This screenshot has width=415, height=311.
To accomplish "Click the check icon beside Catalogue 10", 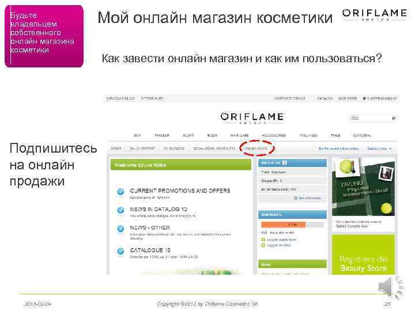I will pos(120,251).
